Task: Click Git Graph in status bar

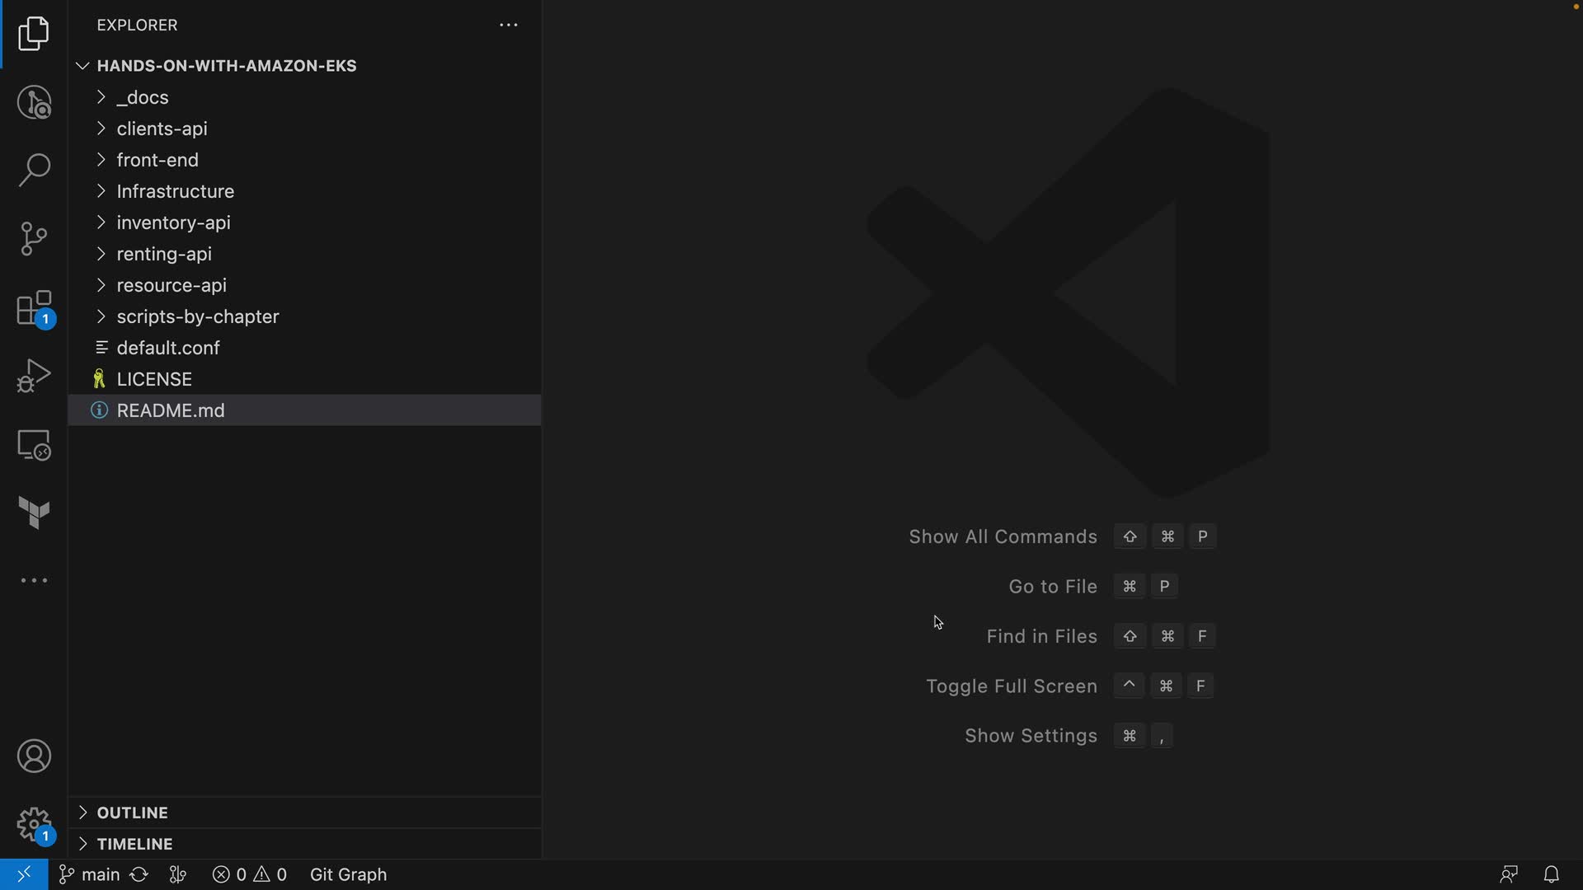Action: click(348, 874)
